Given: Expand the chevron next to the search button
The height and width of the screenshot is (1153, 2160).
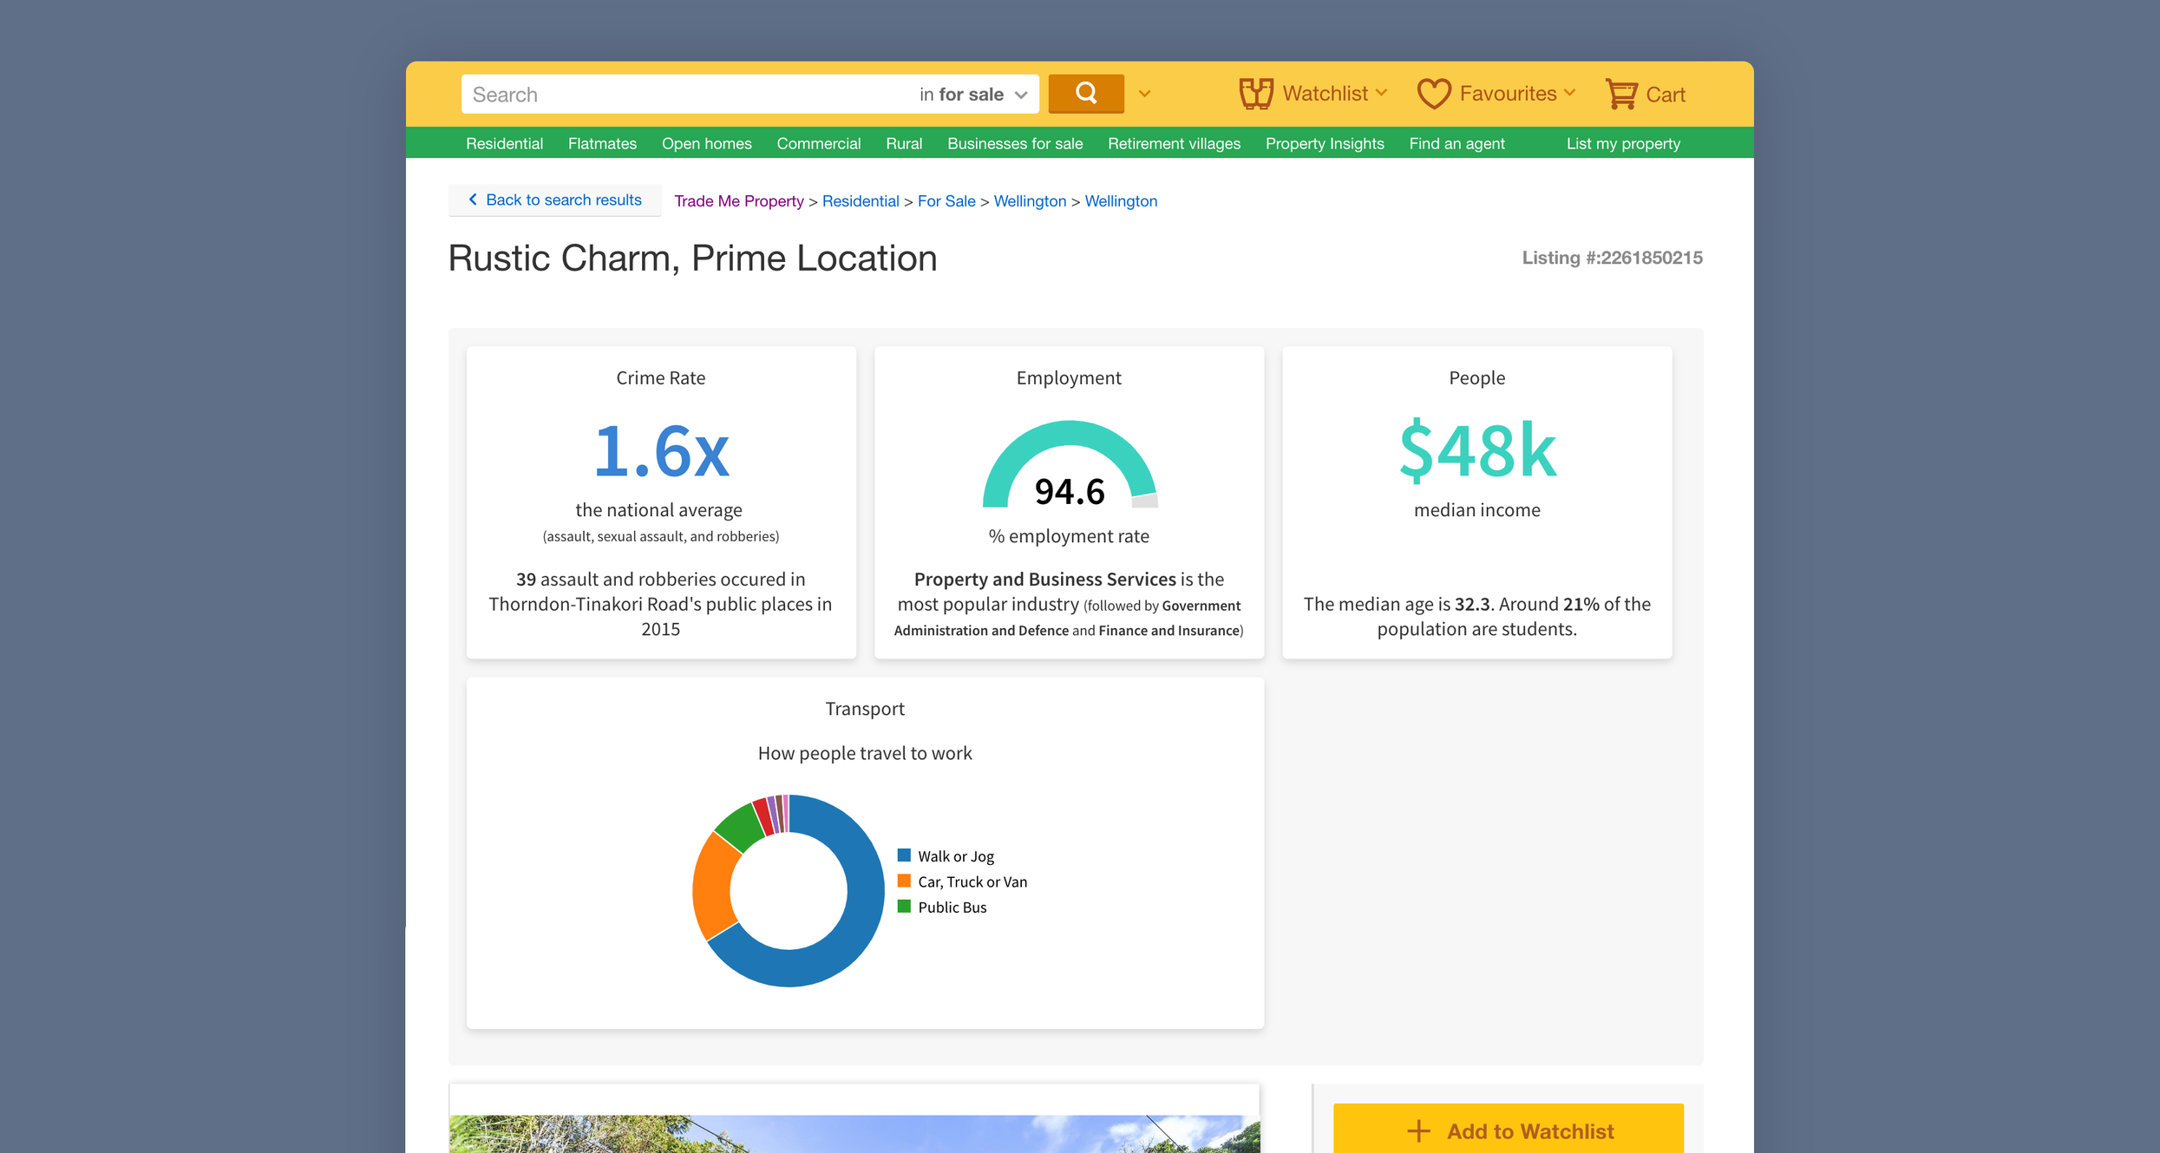Looking at the screenshot, I should 1143,93.
